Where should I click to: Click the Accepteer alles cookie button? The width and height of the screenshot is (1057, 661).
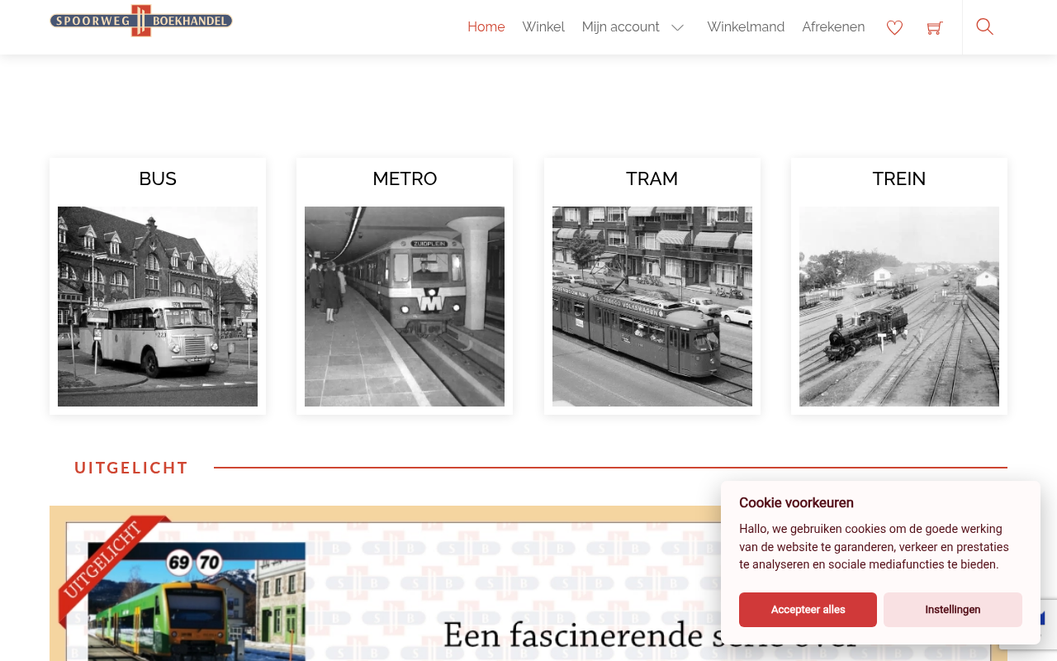tap(808, 610)
